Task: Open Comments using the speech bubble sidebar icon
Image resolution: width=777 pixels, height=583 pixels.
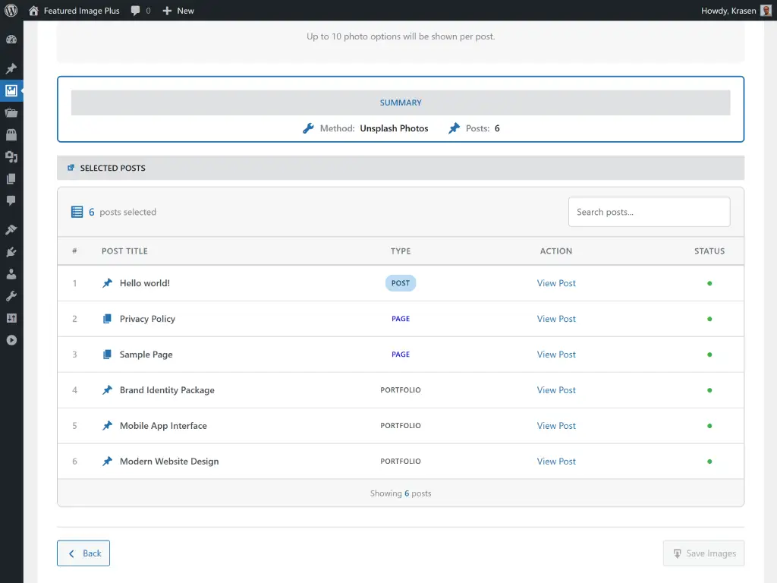Action: point(11,200)
